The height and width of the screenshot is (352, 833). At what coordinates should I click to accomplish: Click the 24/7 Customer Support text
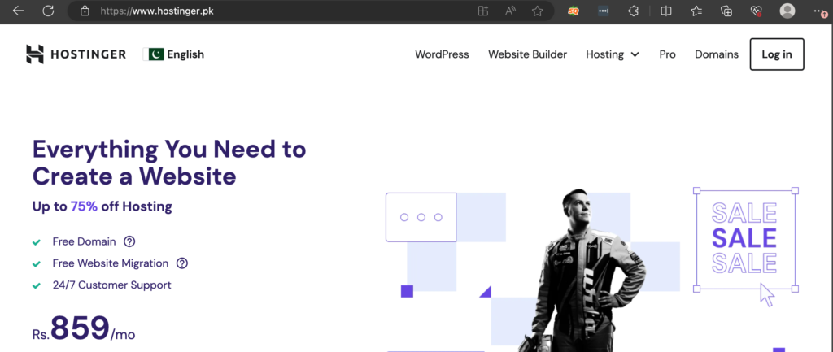(x=111, y=285)
